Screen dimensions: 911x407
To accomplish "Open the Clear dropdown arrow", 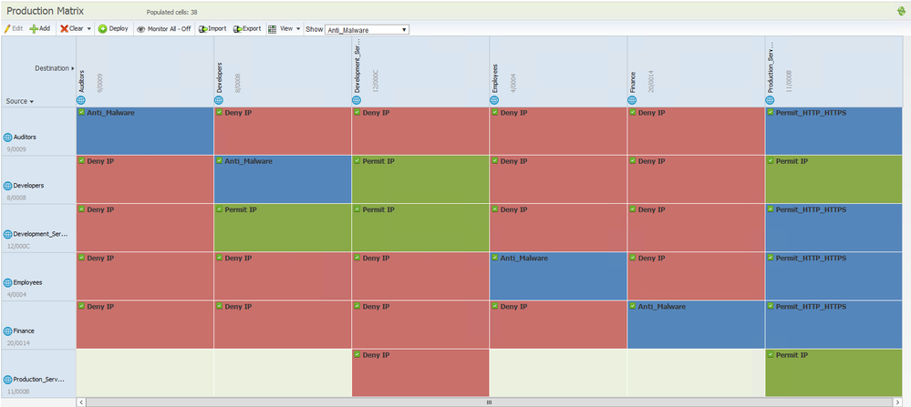I will pyautogui.click(x=88, y=29).
